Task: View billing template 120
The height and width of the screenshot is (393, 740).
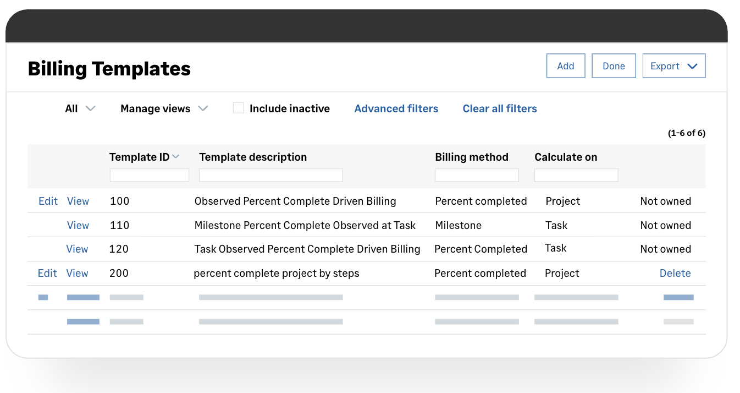Action: click(77, 249)
